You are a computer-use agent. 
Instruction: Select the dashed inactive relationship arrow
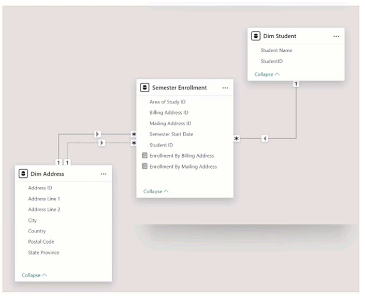pyautogui.click(x=101, y=142)
